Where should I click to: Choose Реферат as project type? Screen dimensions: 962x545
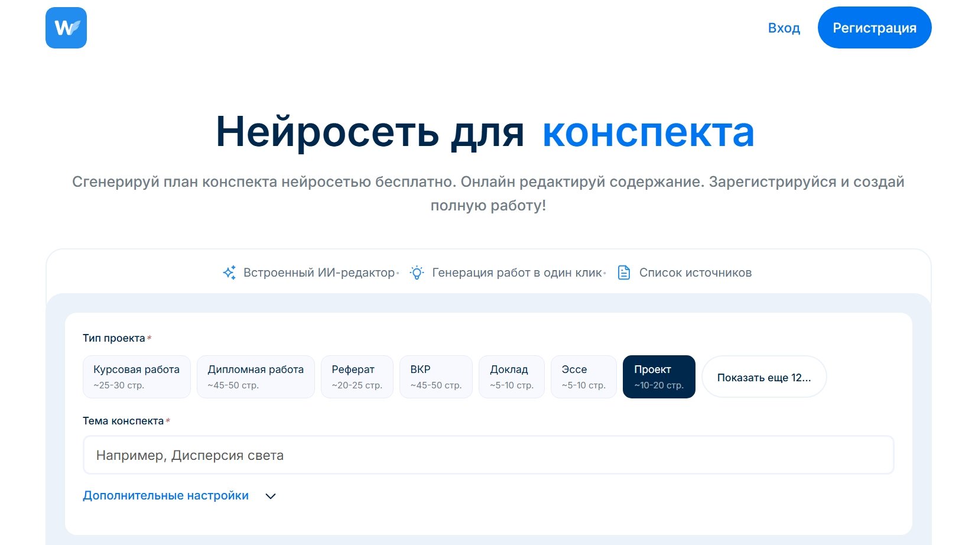357,377
